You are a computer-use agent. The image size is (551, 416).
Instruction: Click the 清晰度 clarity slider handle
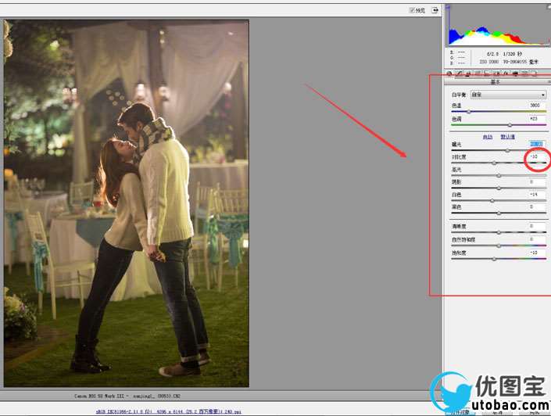tap(499, 232)
